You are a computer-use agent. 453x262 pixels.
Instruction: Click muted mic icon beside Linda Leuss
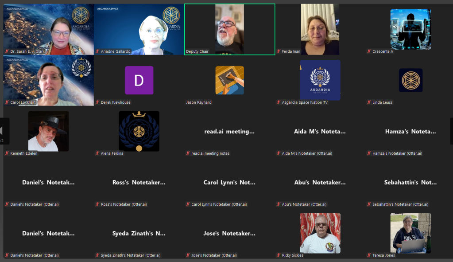tap(369, 103)
